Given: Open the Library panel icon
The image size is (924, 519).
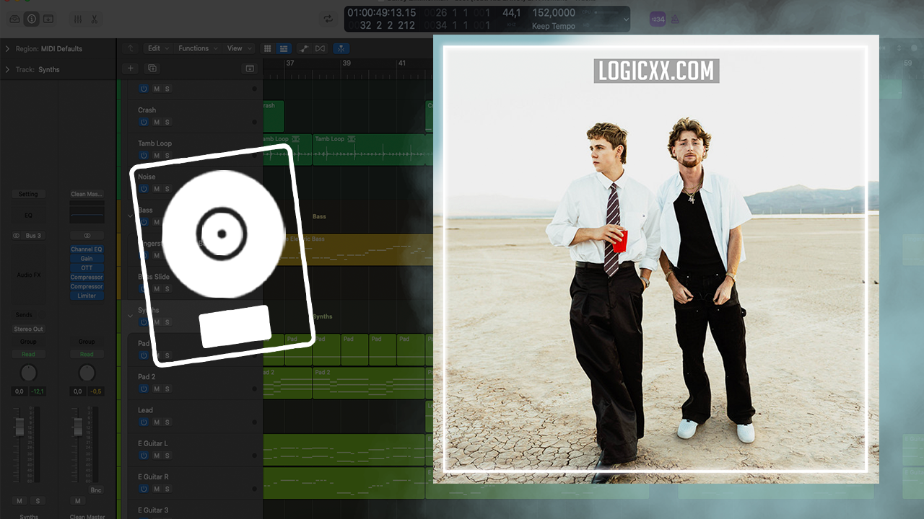Looking at the screenshot, I should [x=14, y=19].
